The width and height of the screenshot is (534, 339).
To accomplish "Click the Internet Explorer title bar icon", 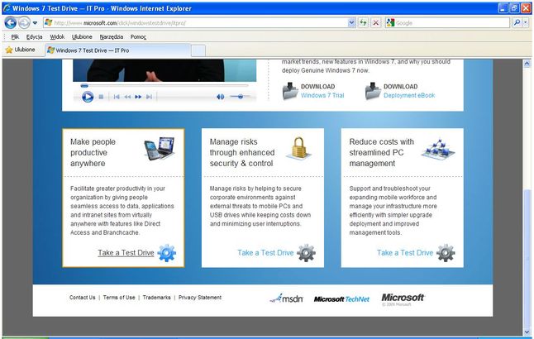I will (x=7, y=7).
